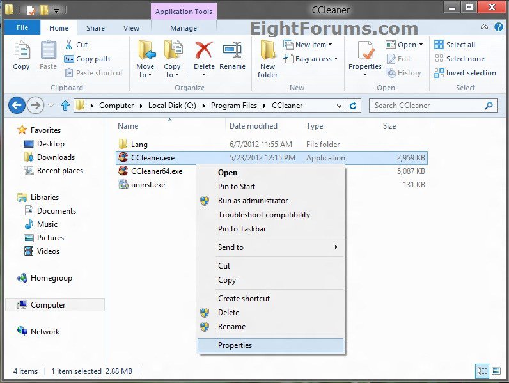Click Invert selection in the ribbon

pyautogui.click(x=465, y=73)
